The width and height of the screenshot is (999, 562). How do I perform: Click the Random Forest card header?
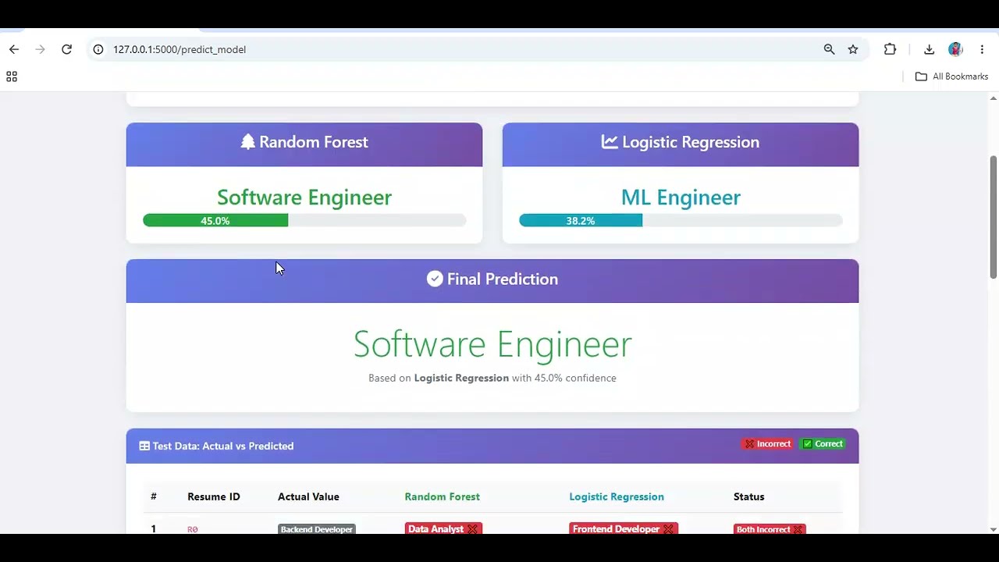[x=304, y=144]
